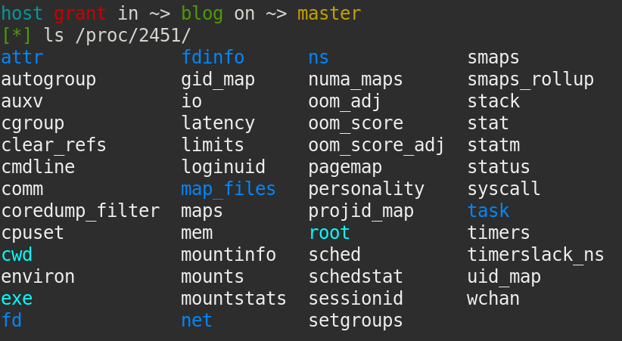Click the 'ls /proc/2451/' command text

(117, 36)
